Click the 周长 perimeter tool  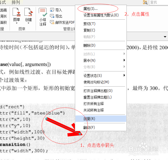tap(3, 16)
